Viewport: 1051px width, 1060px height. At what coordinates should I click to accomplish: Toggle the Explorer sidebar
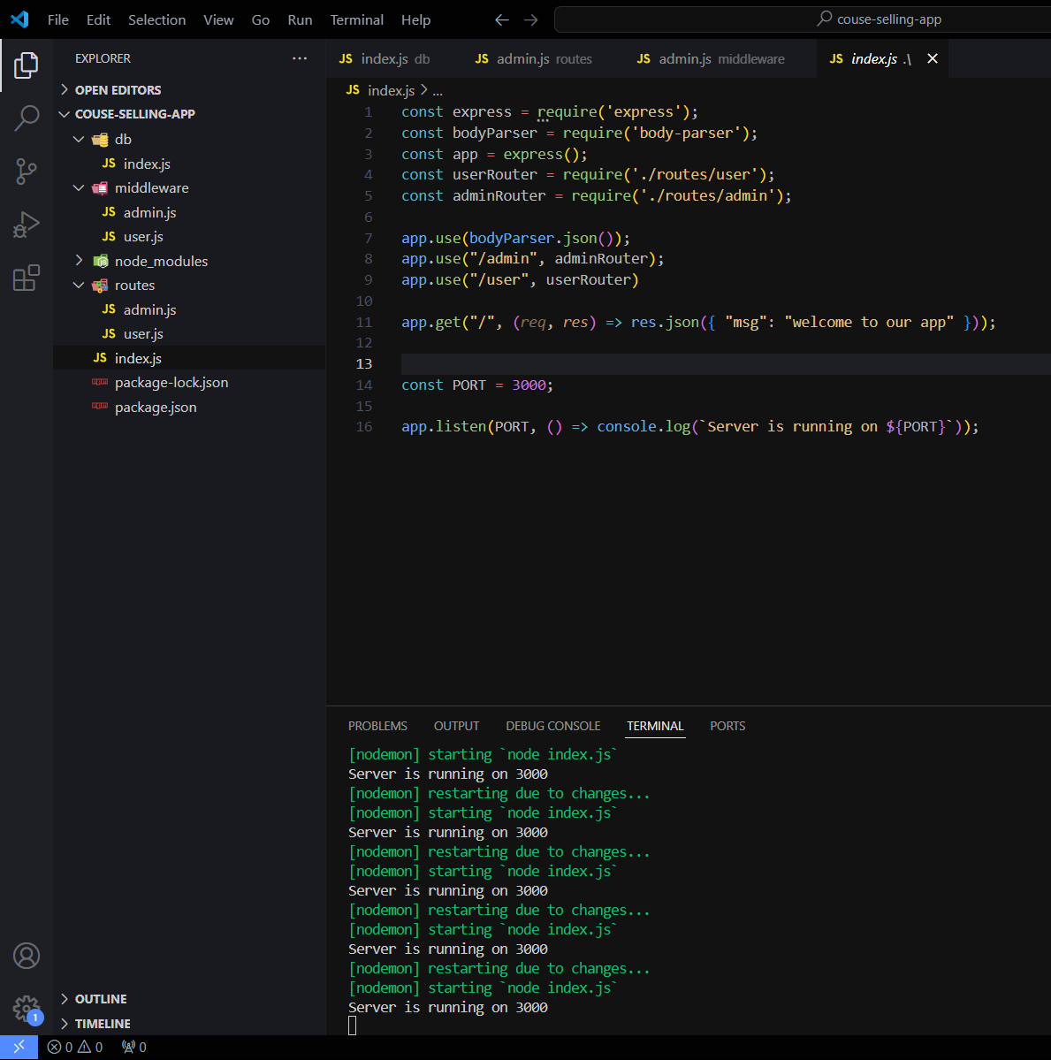click(x=27, y=65)
